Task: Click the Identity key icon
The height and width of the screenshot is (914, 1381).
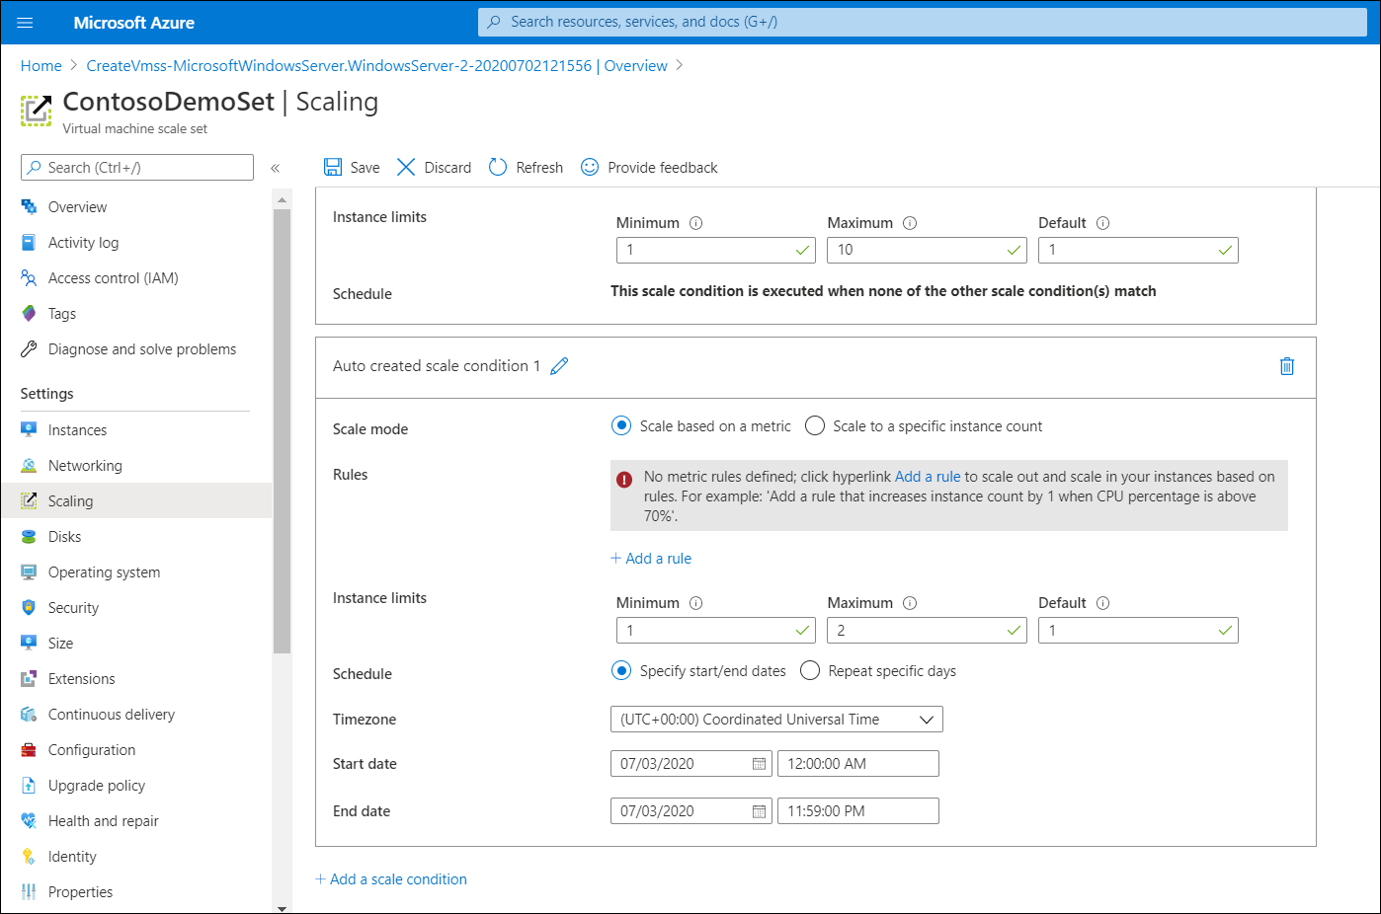Action: (29, 856)
